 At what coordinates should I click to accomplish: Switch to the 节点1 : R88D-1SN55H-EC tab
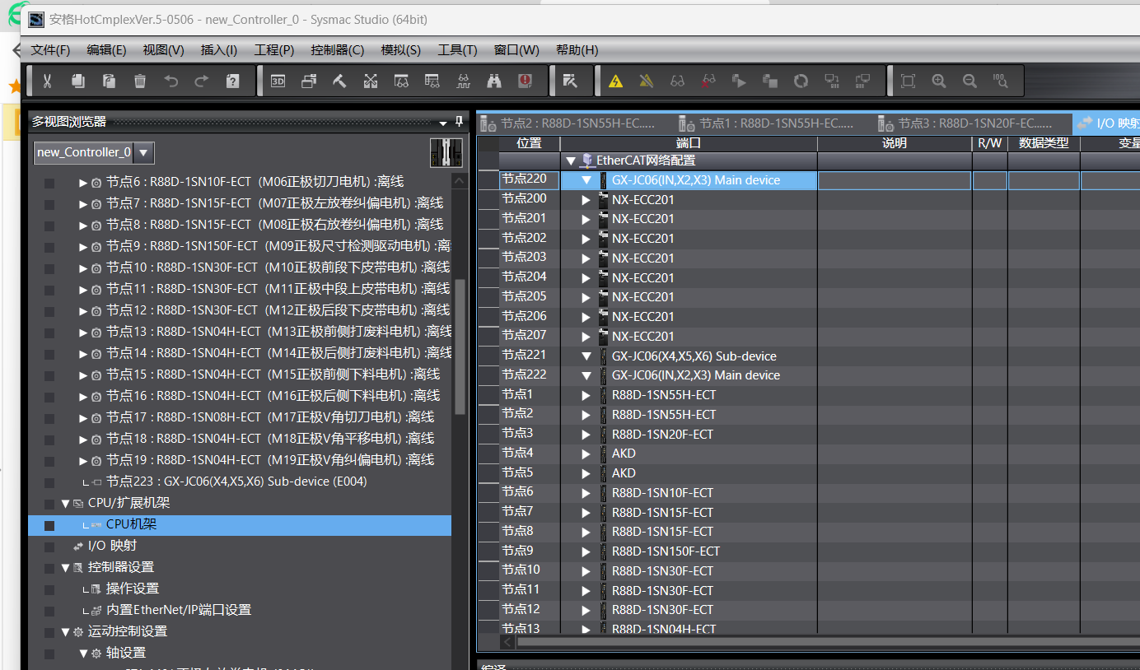pyautogui.click(x=774, y=123)
